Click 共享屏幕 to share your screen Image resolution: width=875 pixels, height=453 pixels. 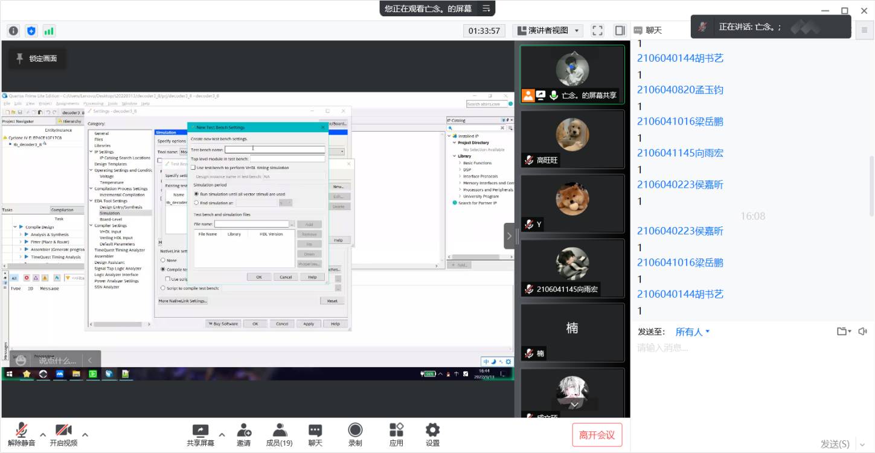tap(200, 434)
